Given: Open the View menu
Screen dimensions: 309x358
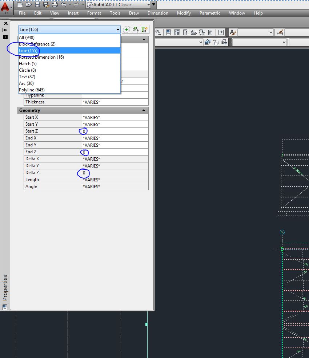Looking at the screenshot, I should [x=55, y=13].
